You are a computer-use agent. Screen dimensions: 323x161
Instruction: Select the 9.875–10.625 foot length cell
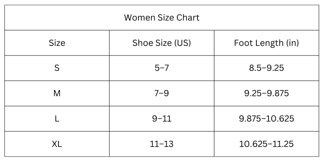click(266, 119)
